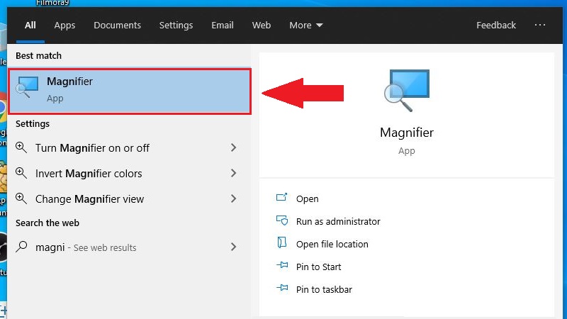Click the Pin to Start pin icon
This screenshot has height=319, width=567.
pos(281,267)
